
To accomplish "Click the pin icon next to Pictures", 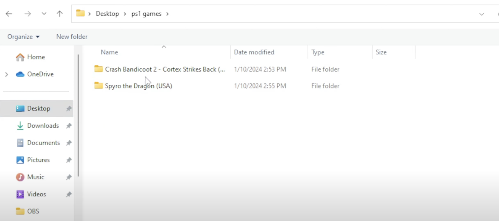I will 69,160.
